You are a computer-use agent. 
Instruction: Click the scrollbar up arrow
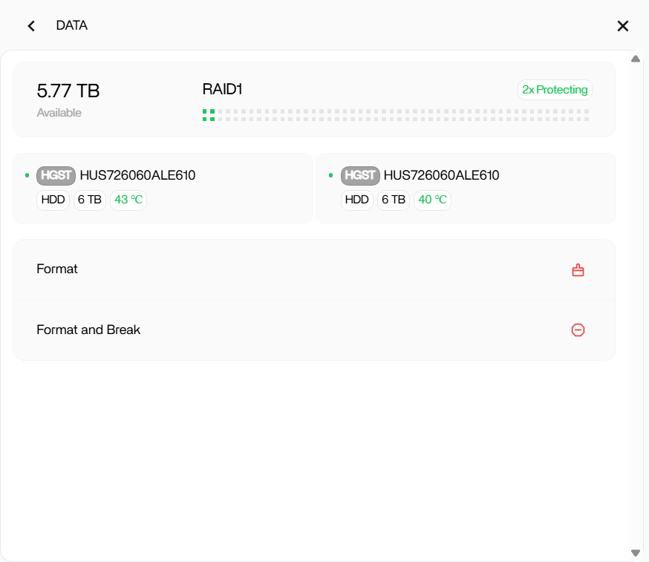[635, 59]
